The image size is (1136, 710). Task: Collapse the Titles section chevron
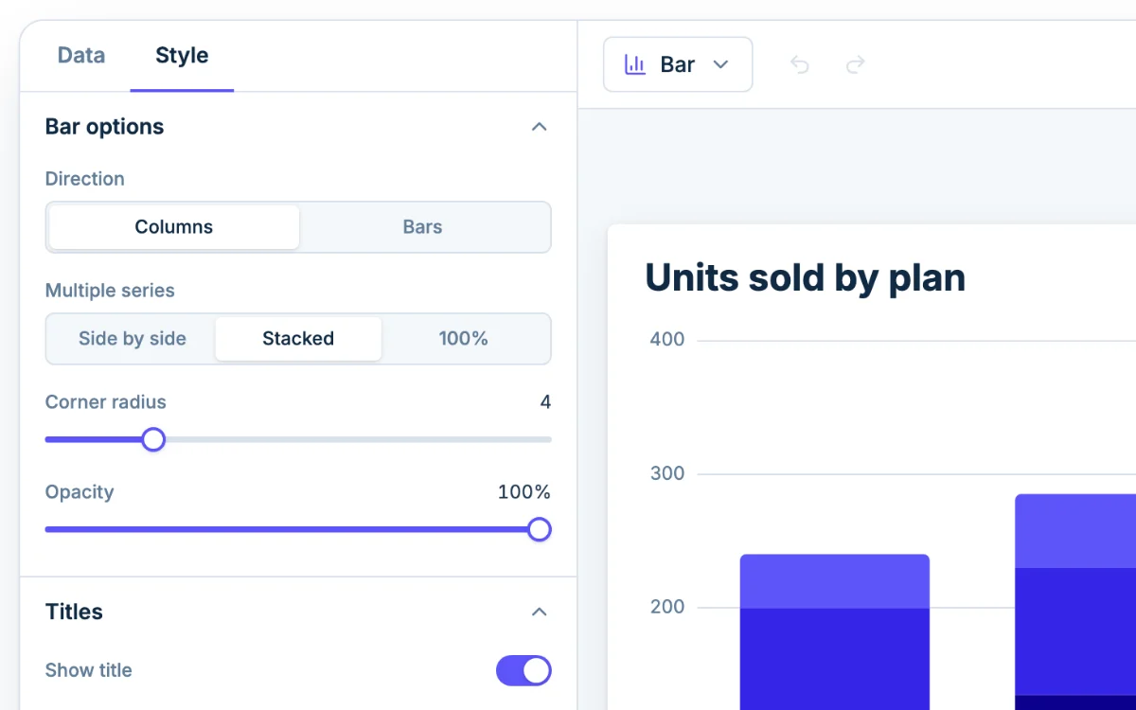tap(540, 612)
